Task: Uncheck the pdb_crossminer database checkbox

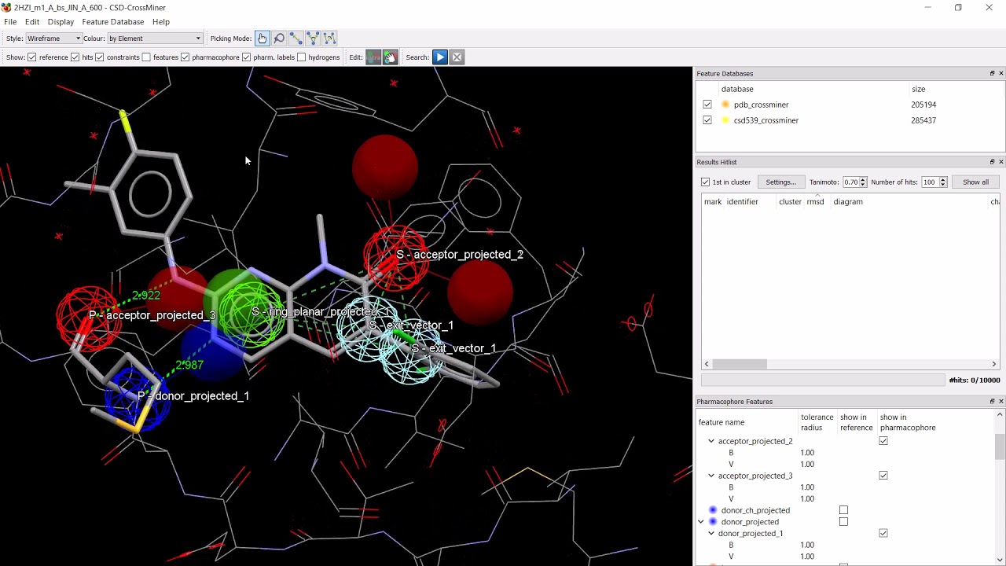Action: [x=707, y=105]
